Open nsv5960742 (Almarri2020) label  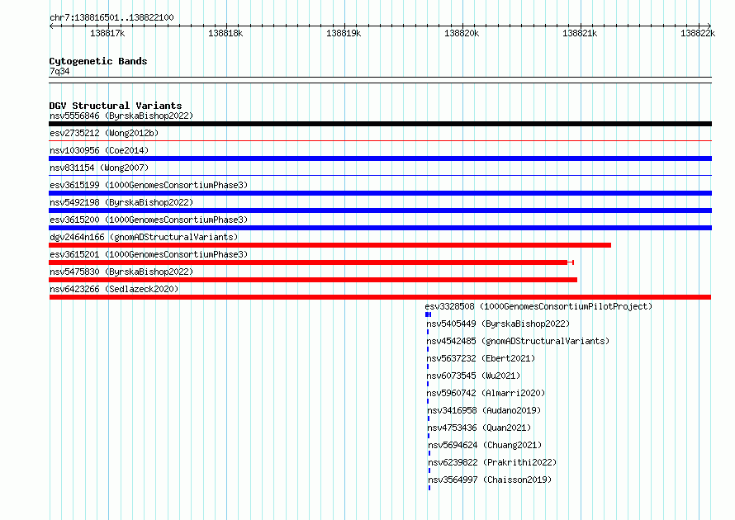pos(486,393)
